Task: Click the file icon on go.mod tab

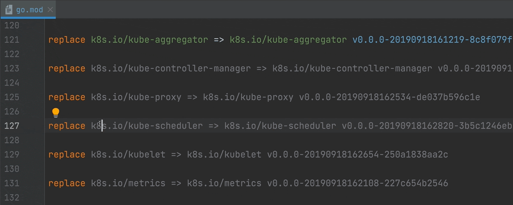Action: (x=9, y=10)
